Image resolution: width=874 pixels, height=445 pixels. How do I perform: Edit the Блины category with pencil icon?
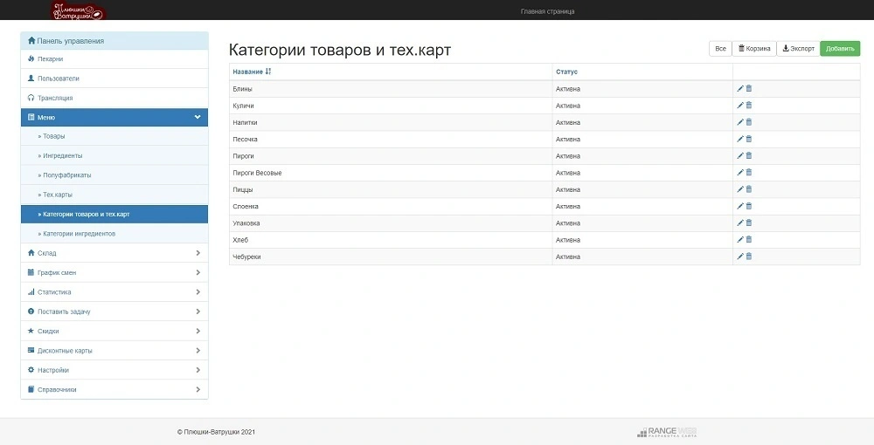(740, 88)
